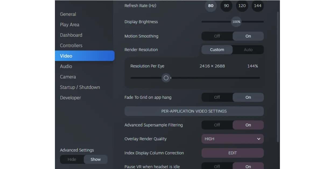The image size is (323, 169).
Task: Select the 90 Hz refresh rate
Action: coord(226,6)
